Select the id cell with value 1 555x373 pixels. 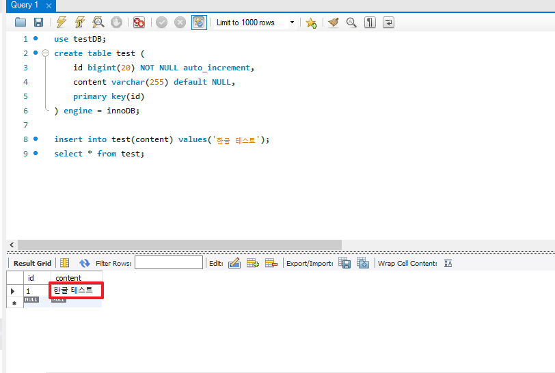click(x=37, y=291)
